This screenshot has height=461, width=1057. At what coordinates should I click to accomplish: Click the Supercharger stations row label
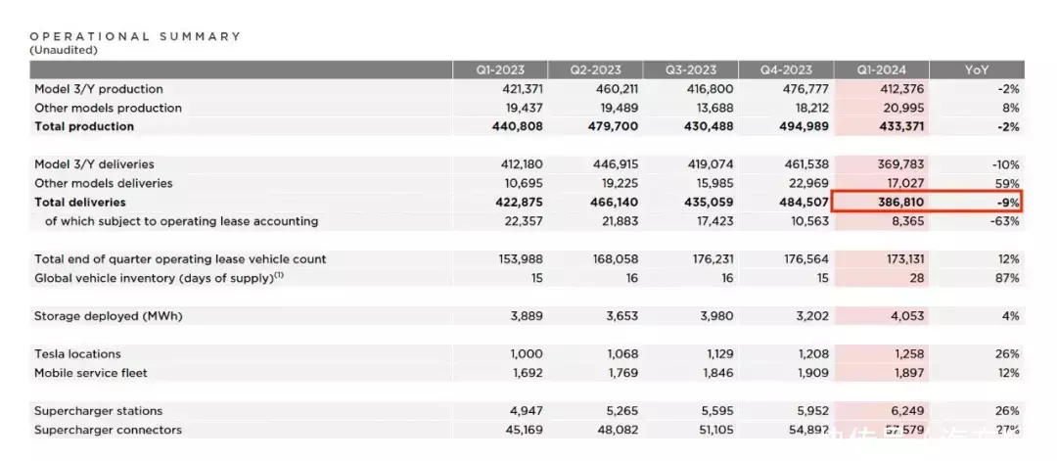tap(98, 411)
